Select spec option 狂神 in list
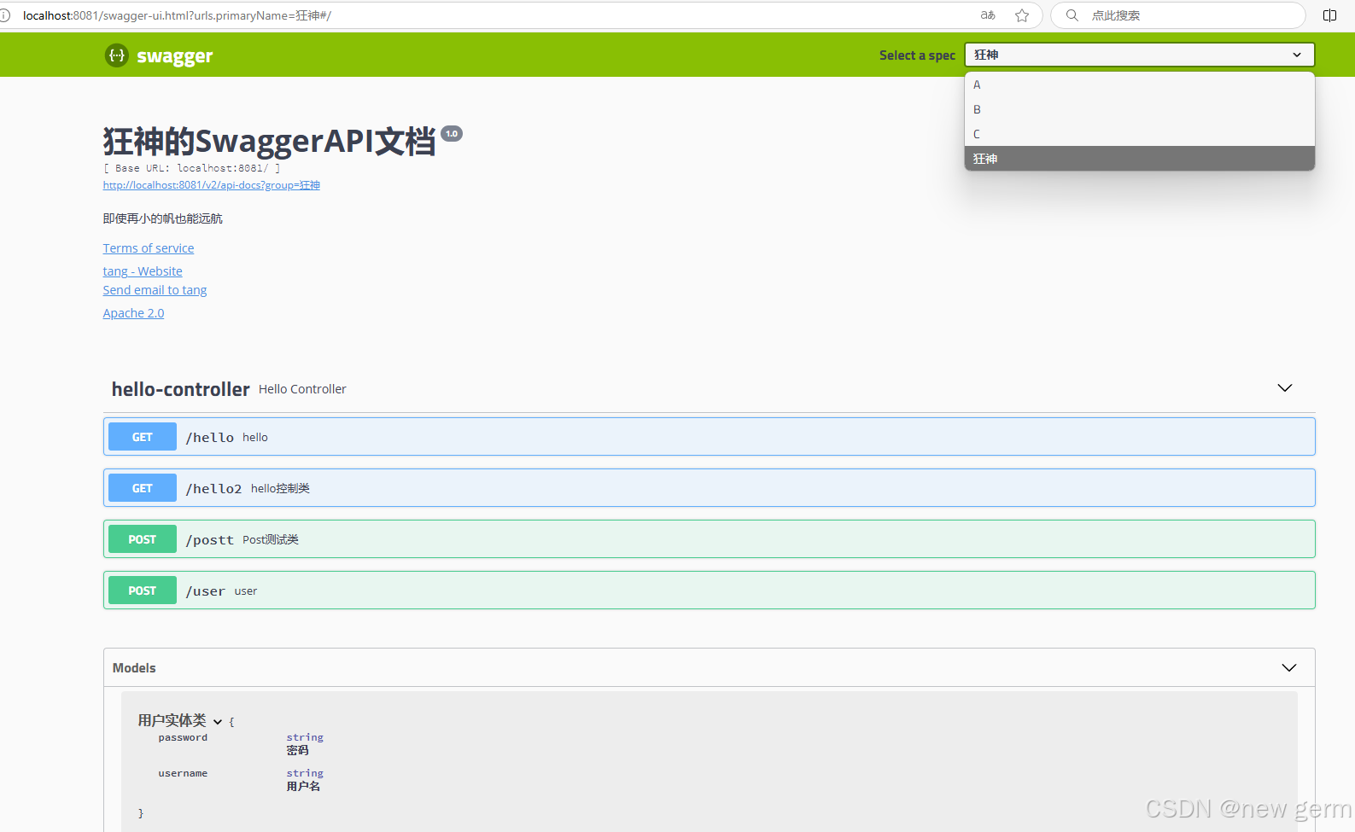Viewport: 1355px width, 832px height. [x=1140, y=159]
